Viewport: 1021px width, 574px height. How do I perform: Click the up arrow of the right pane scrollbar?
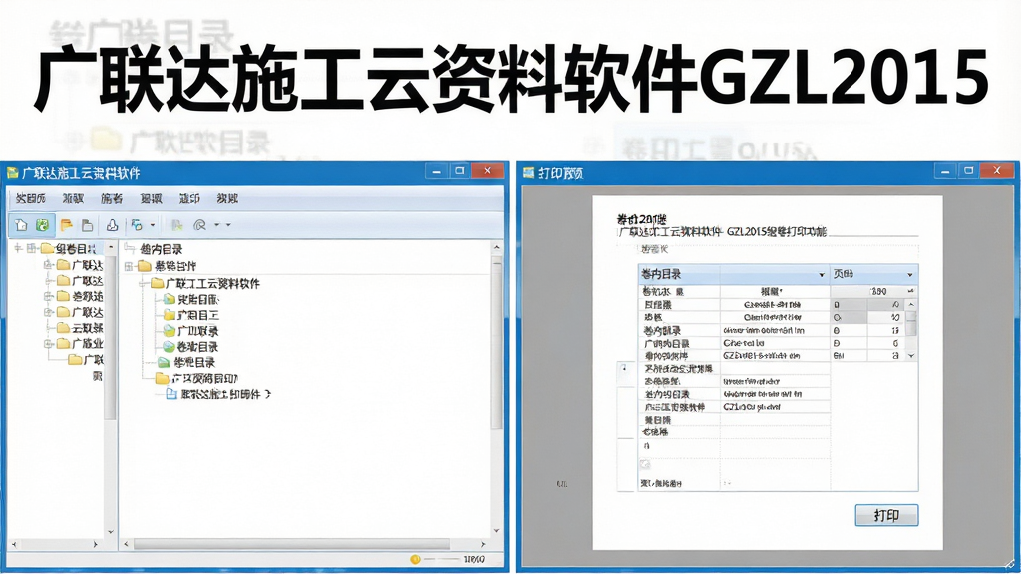(x=497, y=248)
